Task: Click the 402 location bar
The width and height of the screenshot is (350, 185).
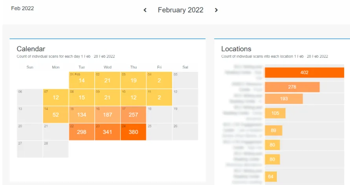Action: [x=304, y=73]
